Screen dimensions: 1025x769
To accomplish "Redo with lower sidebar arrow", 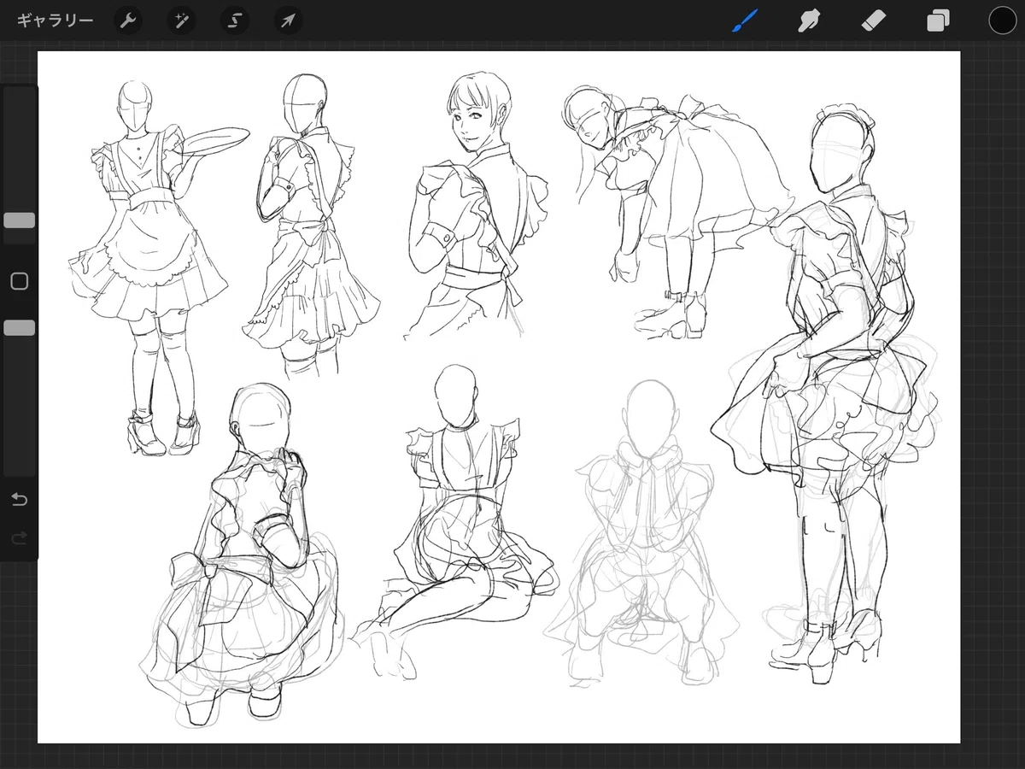I will coord(19,537).
